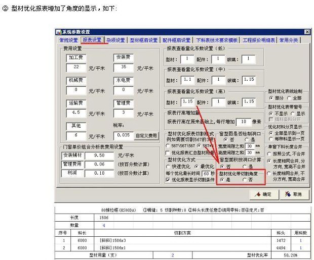Click 配件 coefficient field in 高 group
Screen dimensions: 314x260
click(x=218, y=102)
